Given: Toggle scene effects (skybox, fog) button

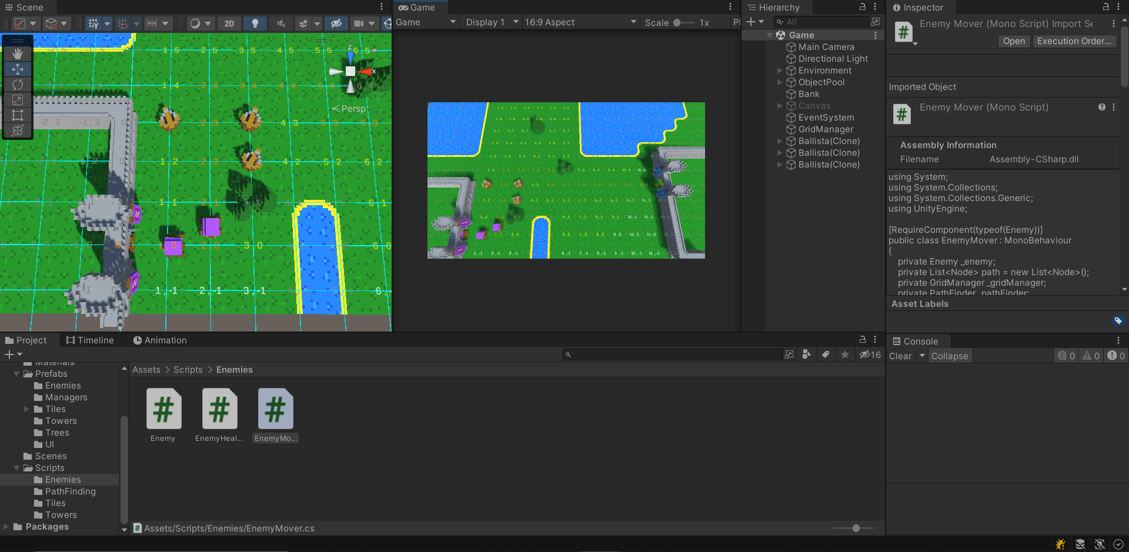Looking at the screenshot, I should click(303, 24).
